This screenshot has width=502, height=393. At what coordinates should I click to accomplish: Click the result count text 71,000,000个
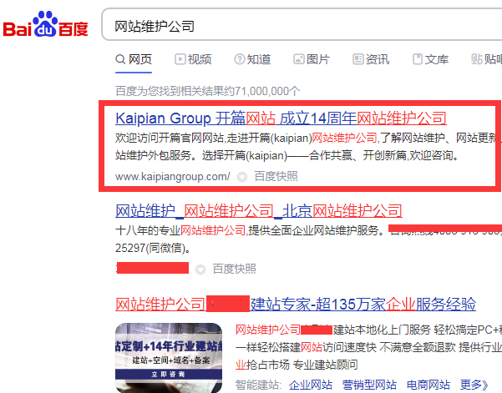[267, 91]
